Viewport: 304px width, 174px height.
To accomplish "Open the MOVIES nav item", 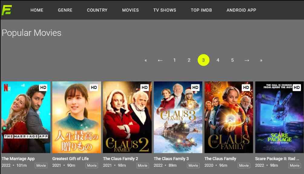I will [x=130, y=10].
